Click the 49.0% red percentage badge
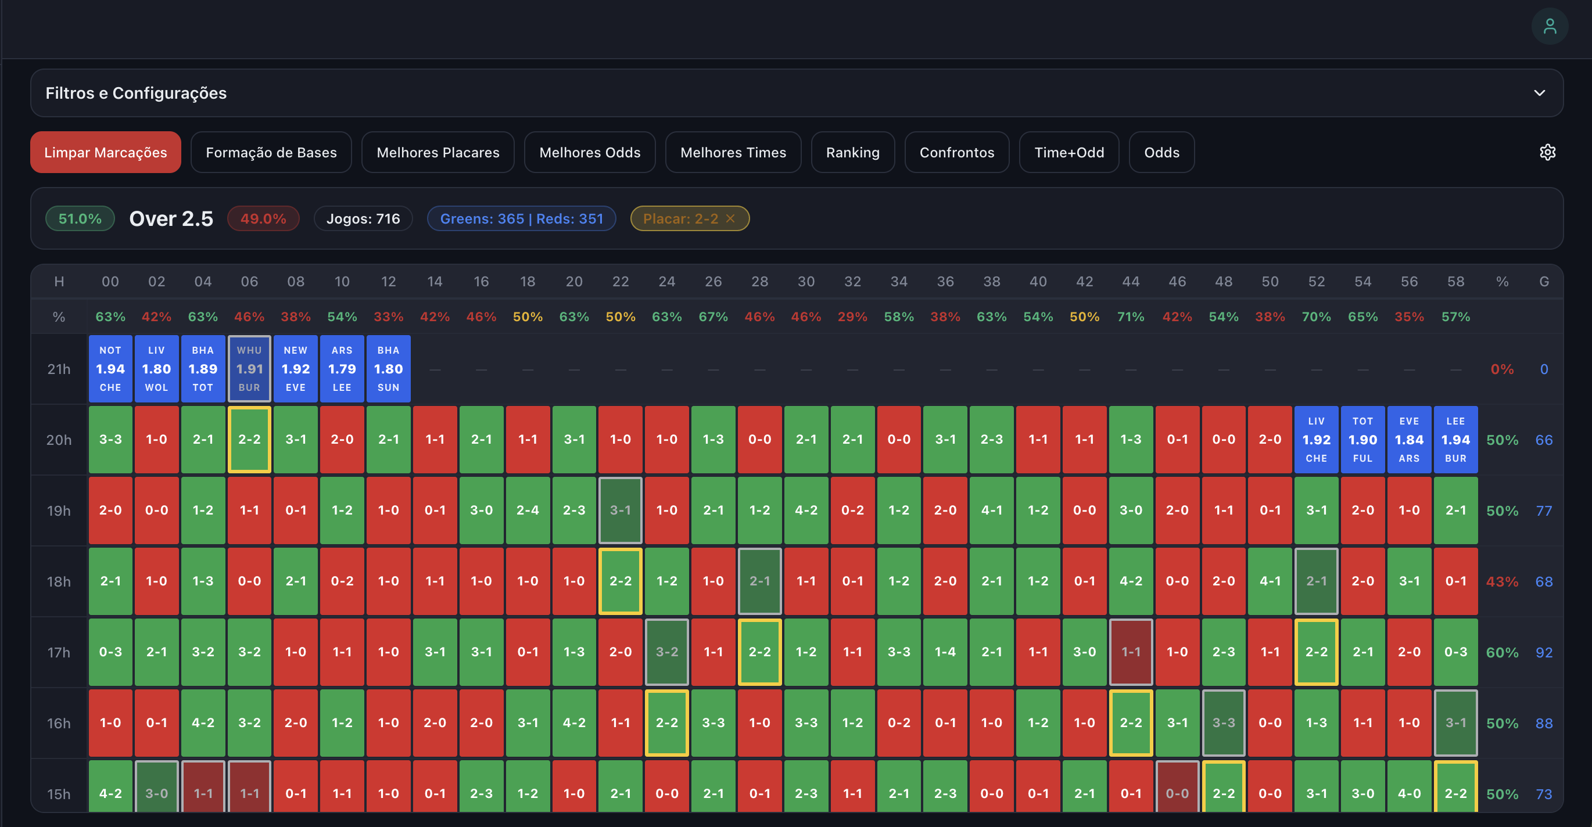The image size is (1592, 827). [x=263, y=218]
